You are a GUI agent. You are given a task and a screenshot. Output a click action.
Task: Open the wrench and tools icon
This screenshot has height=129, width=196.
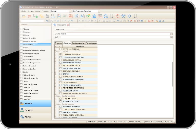point(123,16)
